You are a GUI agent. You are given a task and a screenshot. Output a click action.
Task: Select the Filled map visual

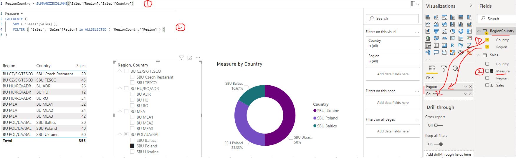pos(436,38)
